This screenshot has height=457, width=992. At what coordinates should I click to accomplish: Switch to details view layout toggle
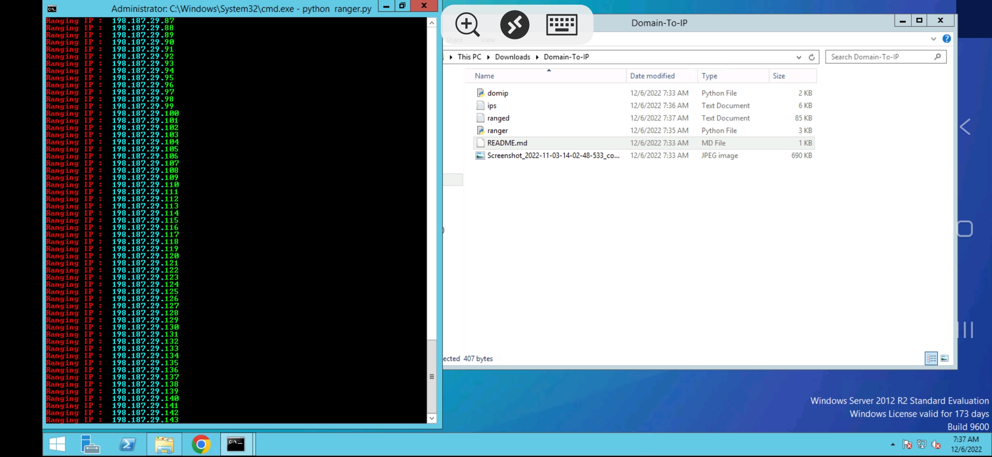pos(931,358)
